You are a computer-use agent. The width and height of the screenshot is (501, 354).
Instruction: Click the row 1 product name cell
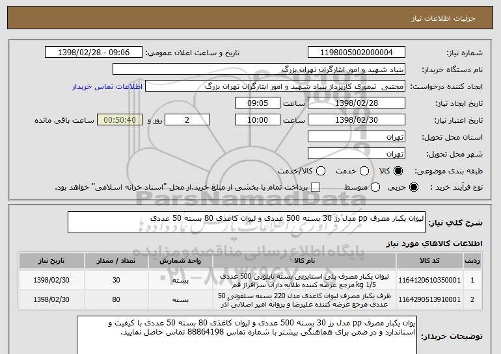pos(305,280)
